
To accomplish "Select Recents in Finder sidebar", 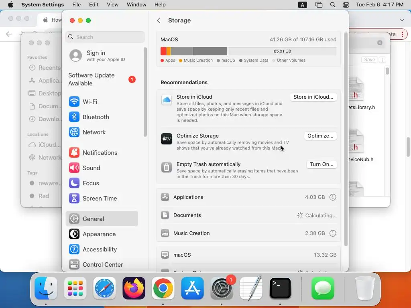I will (45, 68).
